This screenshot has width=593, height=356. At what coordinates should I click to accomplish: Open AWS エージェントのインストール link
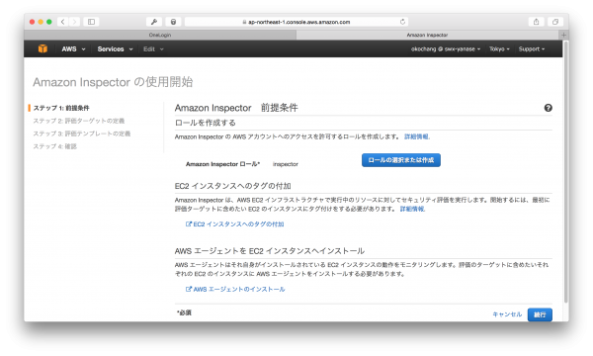pyautogui.click(x=235, y=290)
